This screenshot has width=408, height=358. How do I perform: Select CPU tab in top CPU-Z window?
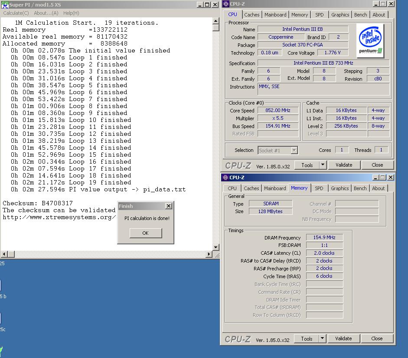[x=233, y=14]
